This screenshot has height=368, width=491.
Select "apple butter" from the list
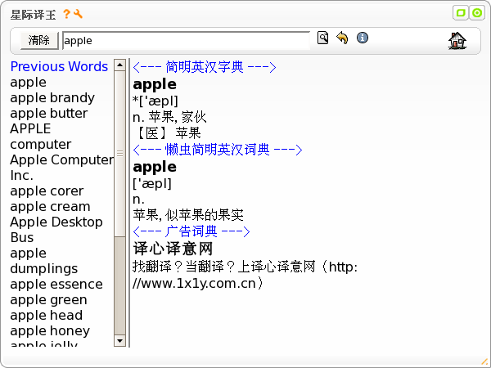point(49,114)
